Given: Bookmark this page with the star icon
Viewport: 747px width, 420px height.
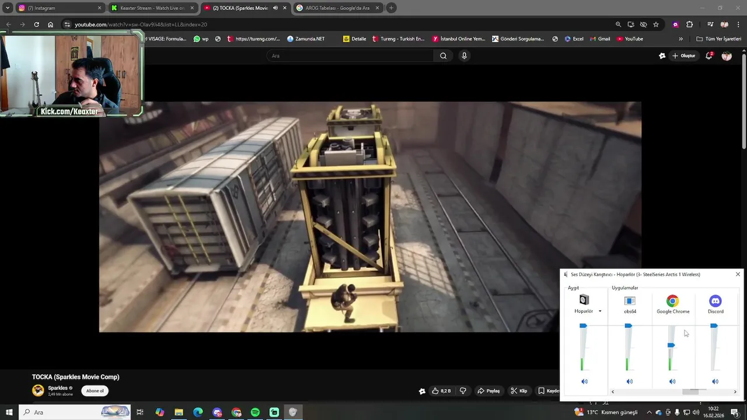Looking at the screenshot, I should (656, 24).
